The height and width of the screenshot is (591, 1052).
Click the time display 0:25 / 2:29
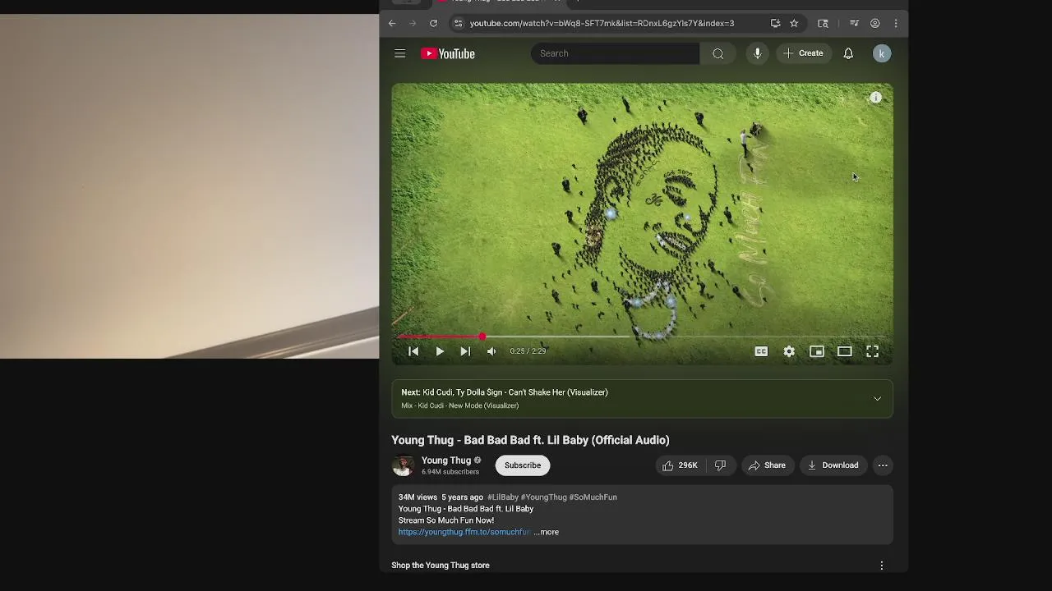(x=528, y=351)
